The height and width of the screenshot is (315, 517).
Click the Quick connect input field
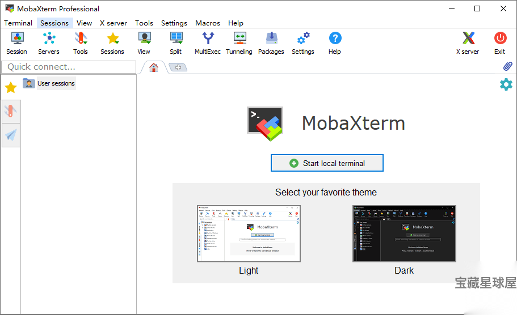pos(69,67)
